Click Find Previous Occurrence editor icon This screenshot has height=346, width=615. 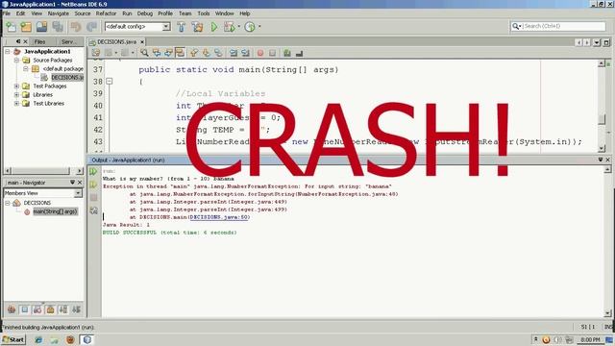coord(157,53)
